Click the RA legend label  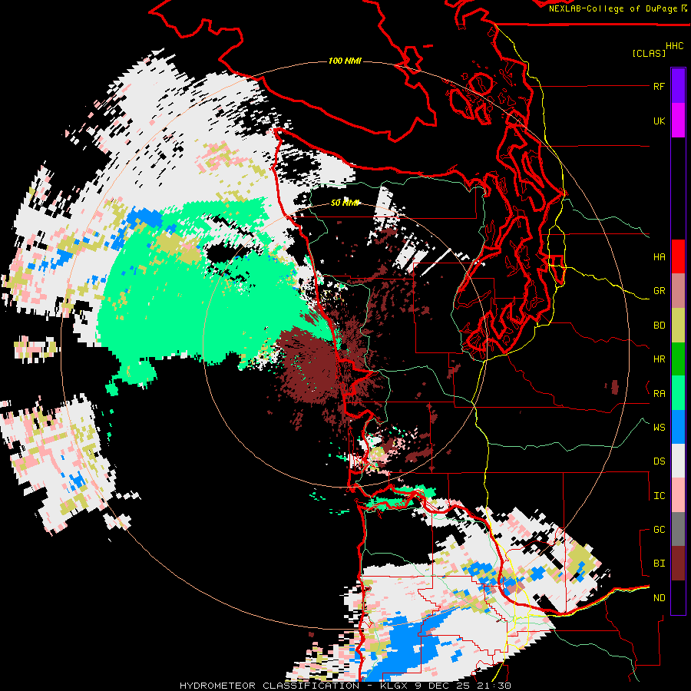point(659,394)
